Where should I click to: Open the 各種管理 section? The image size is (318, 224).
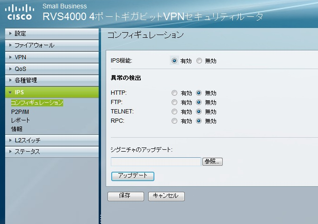[52, 80]
